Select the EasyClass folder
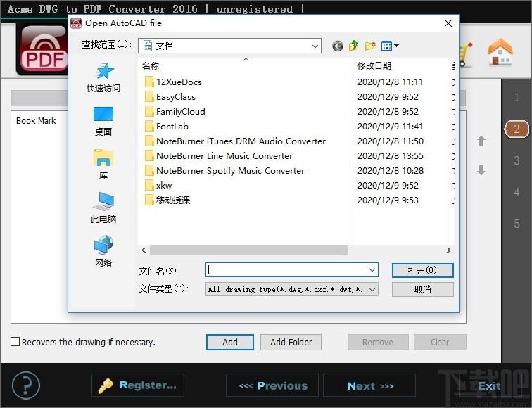532x408 pixels. point(170,97)
